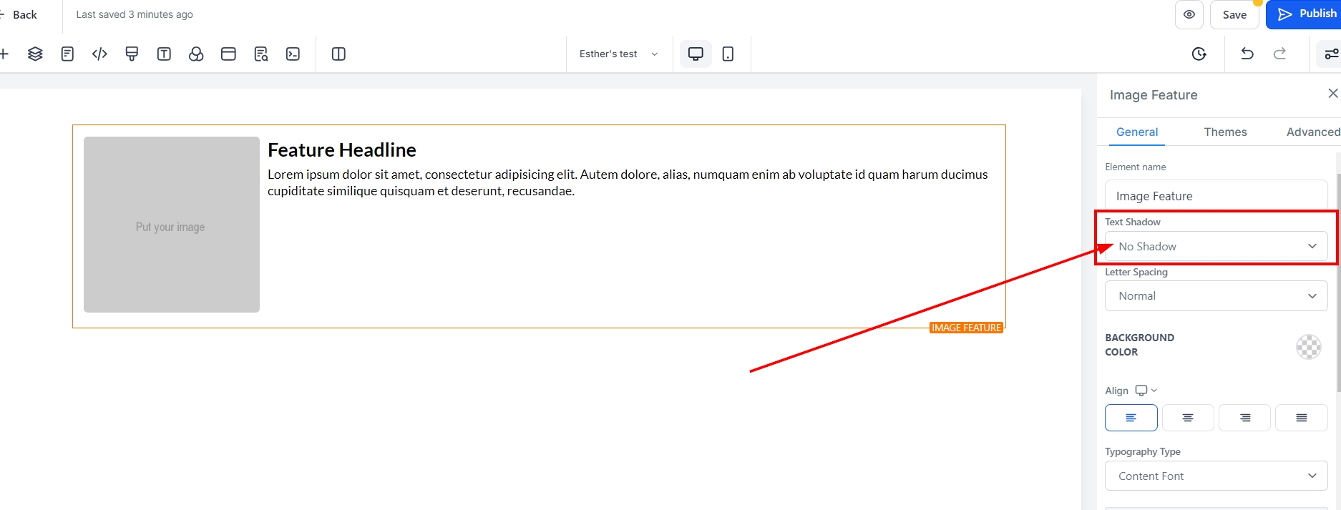The height and width of the screenshot is (510, 1341).
Task: Switch to mobile view
Action: [728, 54]
